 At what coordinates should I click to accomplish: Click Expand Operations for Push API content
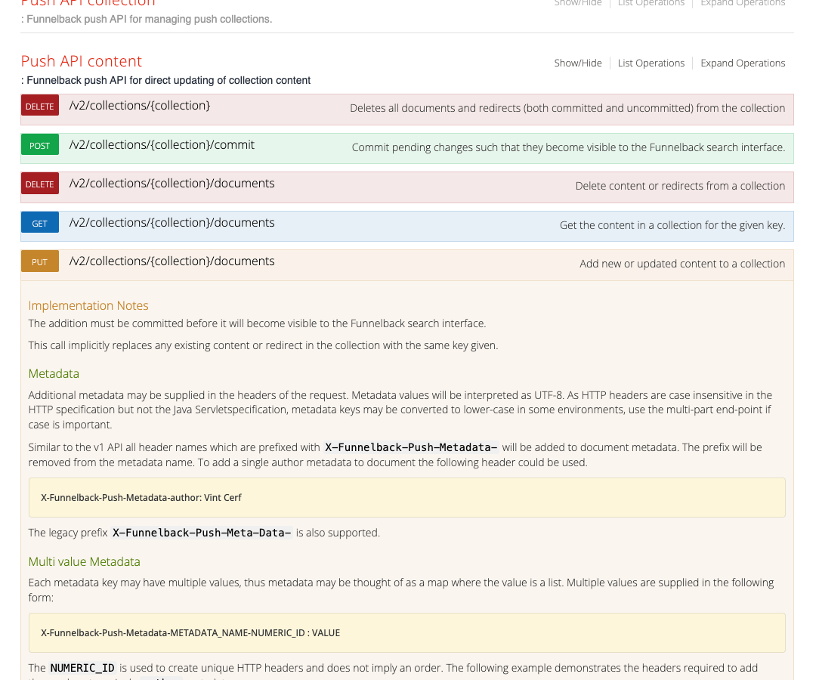(743, 63)
